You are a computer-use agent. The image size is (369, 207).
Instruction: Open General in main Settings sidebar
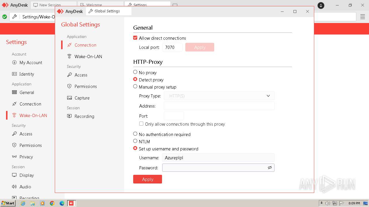coord(27,93)
